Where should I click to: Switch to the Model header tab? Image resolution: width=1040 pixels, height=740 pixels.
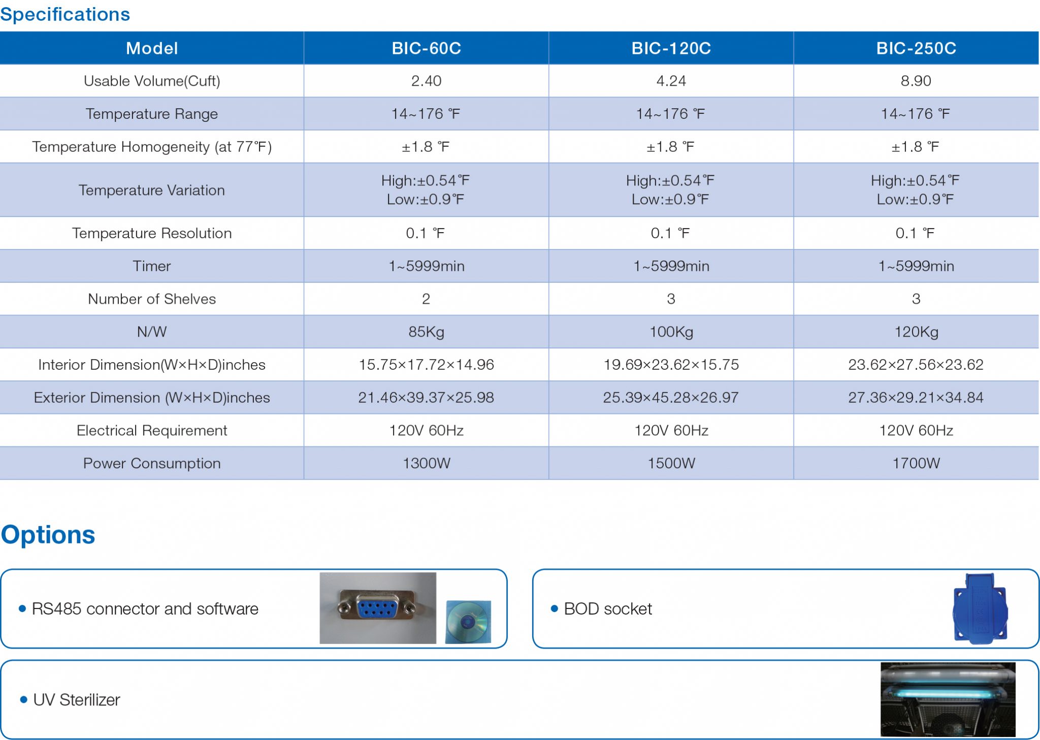click(x=152, y=48)
